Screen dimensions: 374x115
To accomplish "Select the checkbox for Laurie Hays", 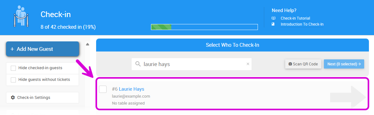I will pos(103,89).
